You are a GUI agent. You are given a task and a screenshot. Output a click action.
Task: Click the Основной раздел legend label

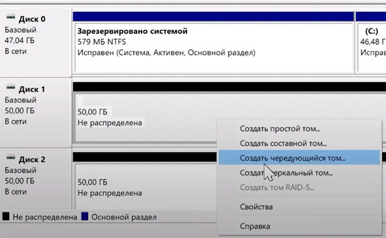click(124, 217)
